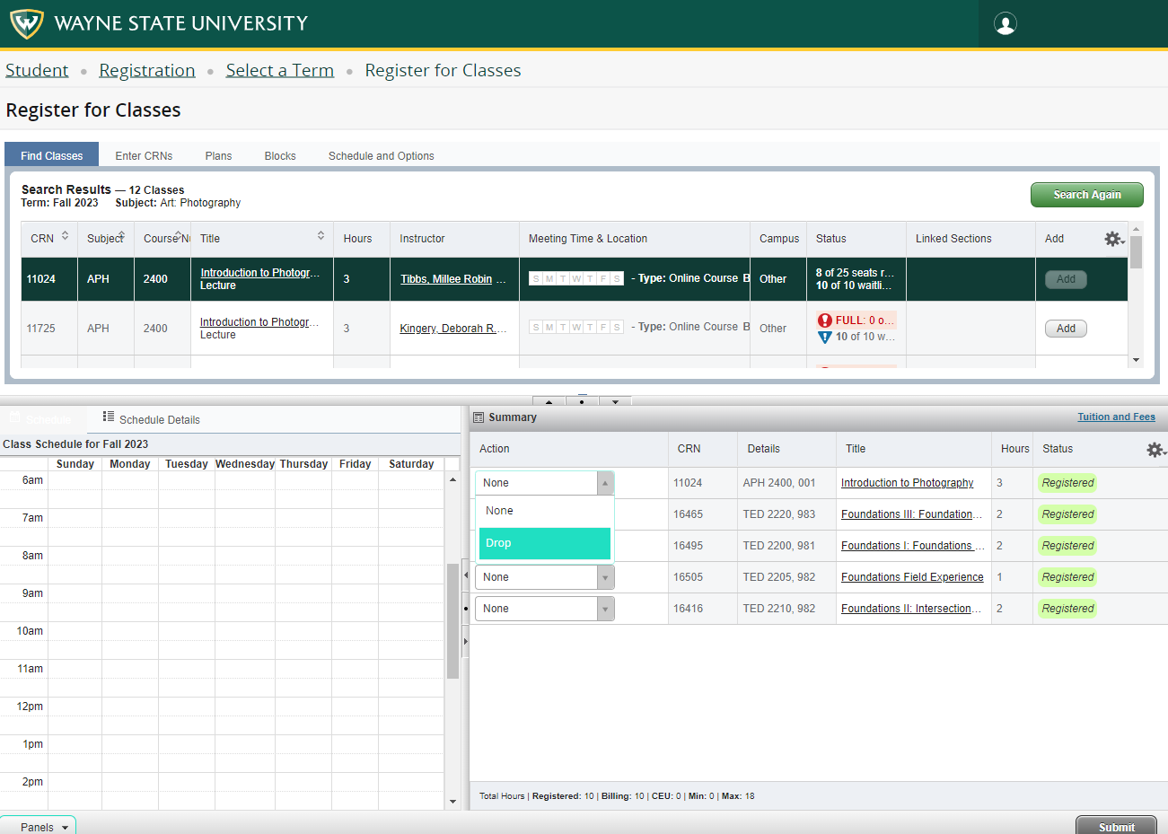This screenshot has width=1168, height=834.
Task: Click the Registered status for CRN 11024
Action: tap(1067, 483)
